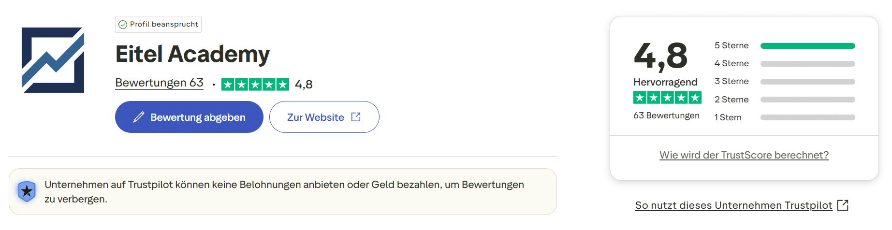Open the 'Bewertungen 63' link
This screenshot has width=892, height=230.
point(159,83)
